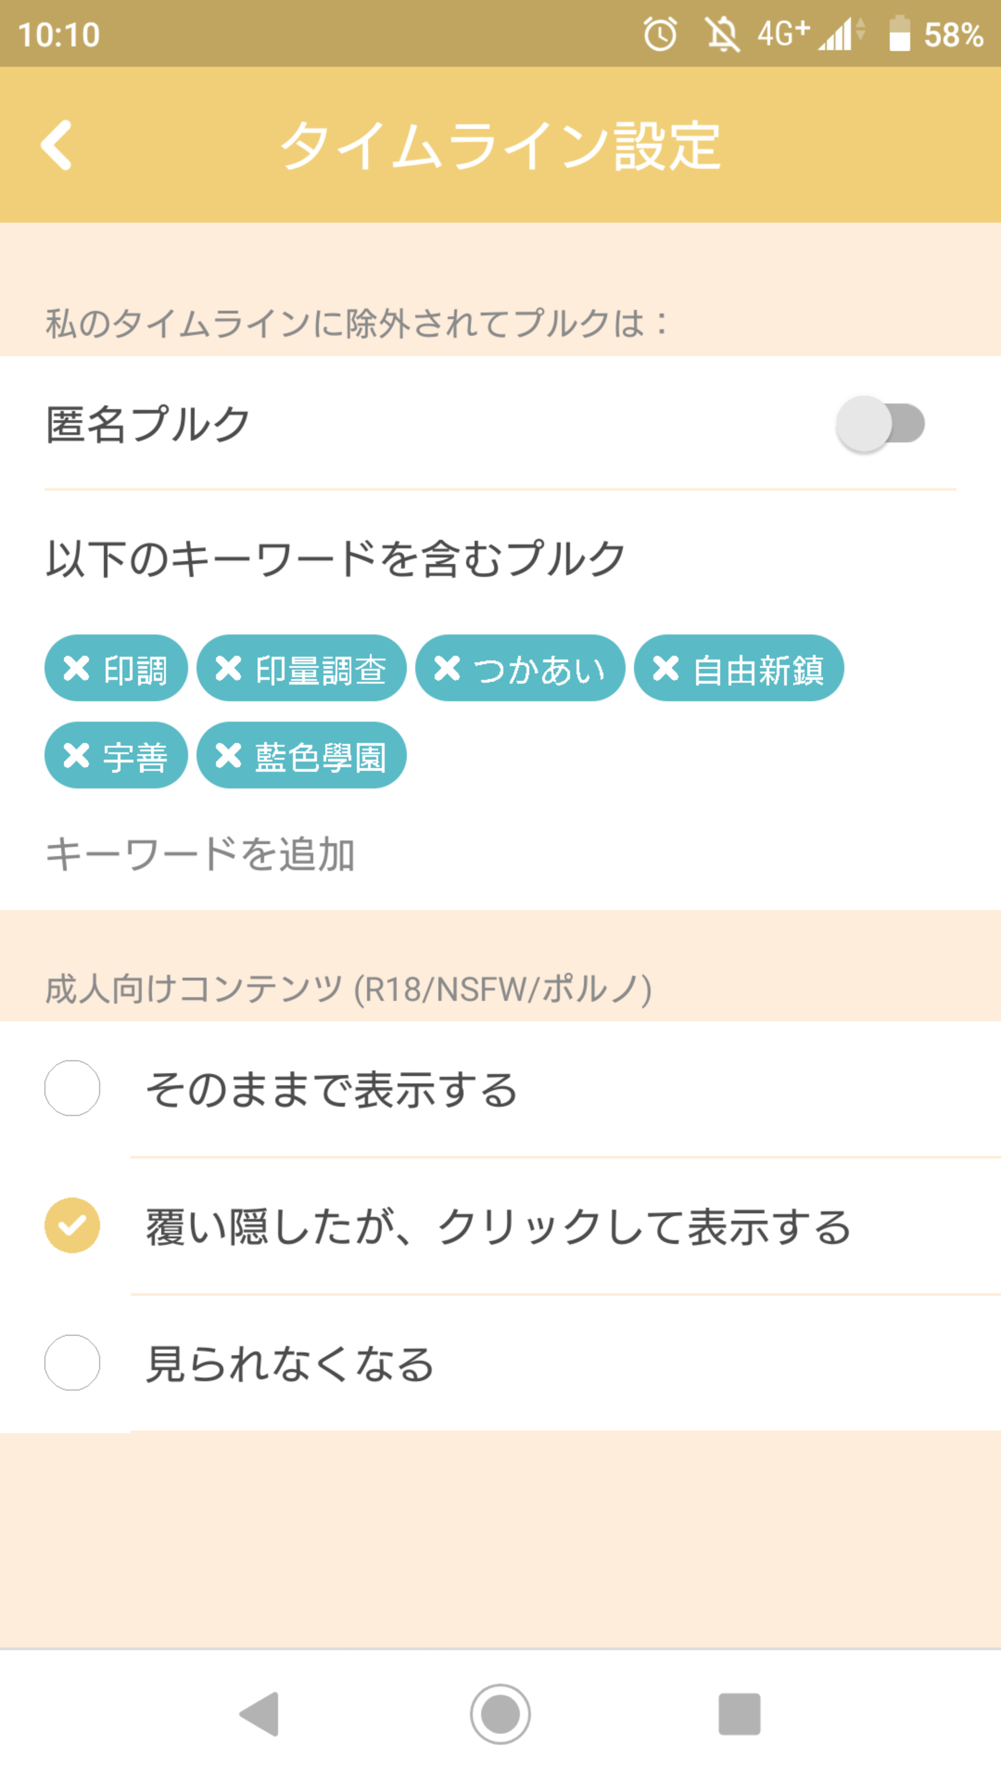This screenshot has width=1001, height=1781.
Task: Tap the alarm clock status icon
Action: point(660,34)
